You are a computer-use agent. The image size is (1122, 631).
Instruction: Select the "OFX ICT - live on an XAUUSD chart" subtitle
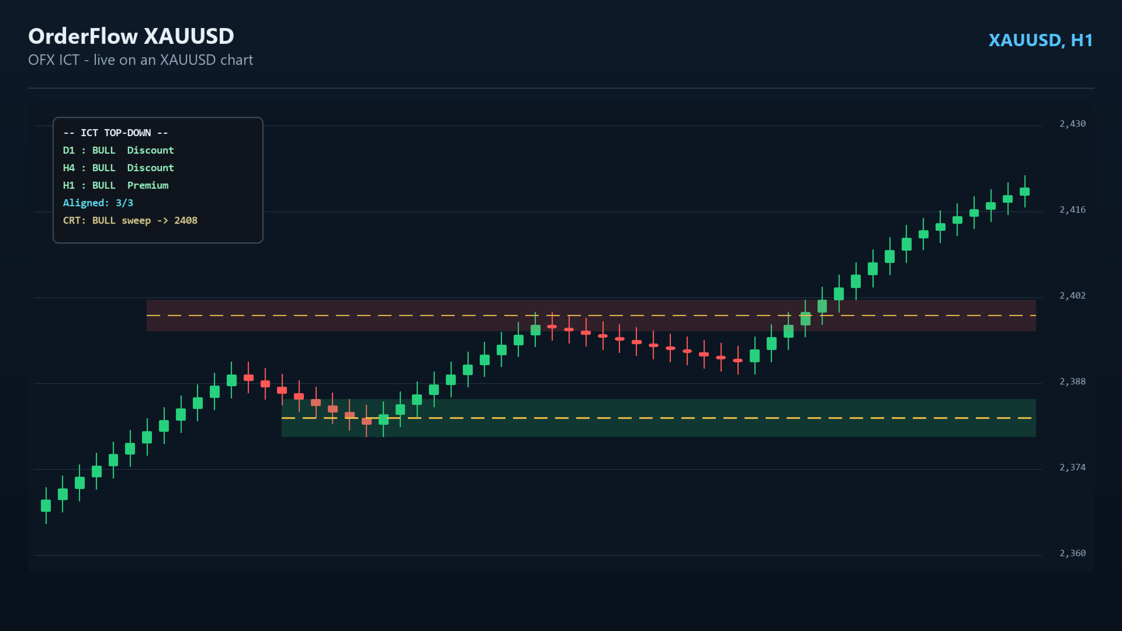pyautogui.click(x=141, y=60)
